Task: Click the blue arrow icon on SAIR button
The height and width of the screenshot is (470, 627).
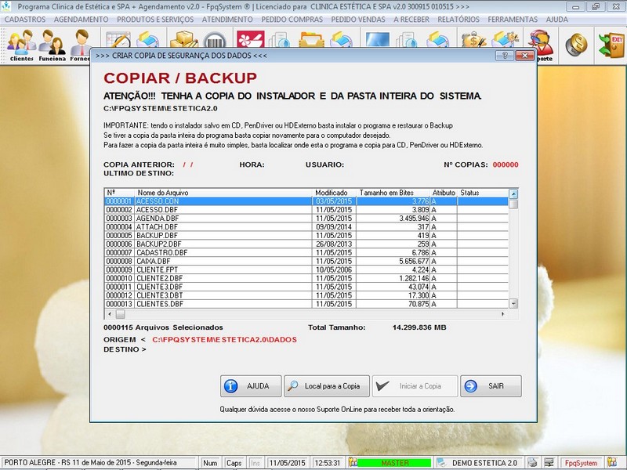Action: (471, 386)
